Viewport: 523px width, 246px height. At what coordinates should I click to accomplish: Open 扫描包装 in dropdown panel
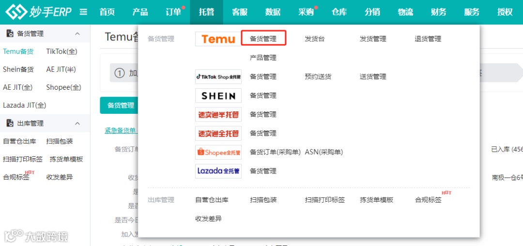[x=263, y=200]
